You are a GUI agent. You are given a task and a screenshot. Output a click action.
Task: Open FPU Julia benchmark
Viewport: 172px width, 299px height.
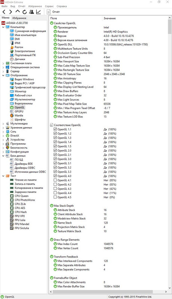(x=20, y=220)
